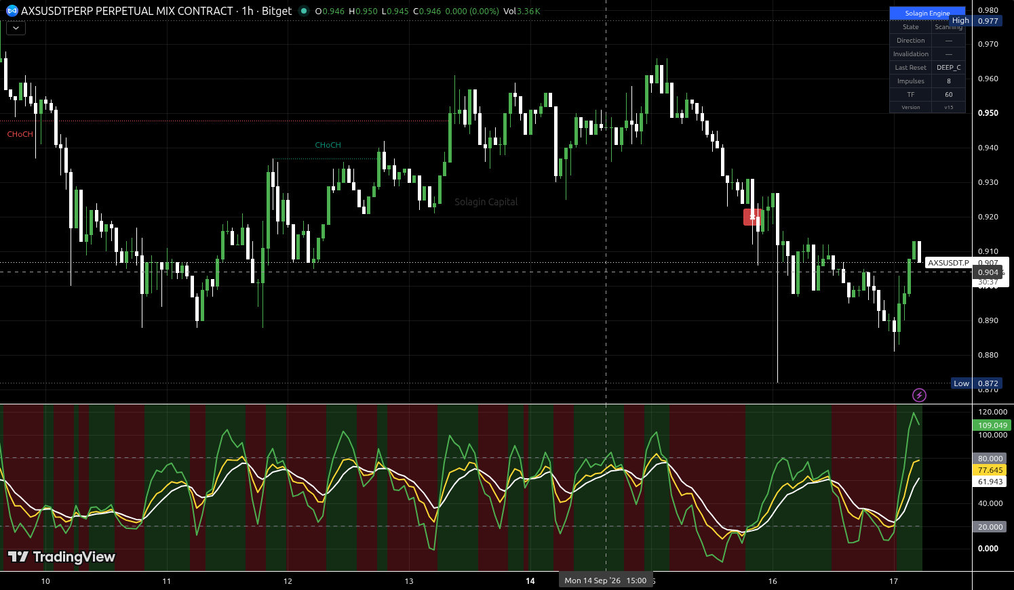Image resolution: width=1014 pixels, height=590 pixels.
Task: Click the AXSUSDTPERP PERPETUAL MIX CONTRACT title
Action: 128,11
